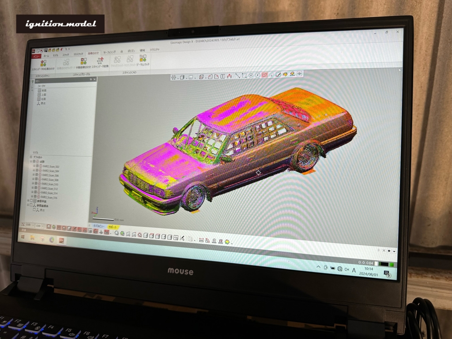Close the tree panel with its X button
Image resolution: width=452 pixels, height=339 pixels.
pyautogui.click(x=94, y=79)
